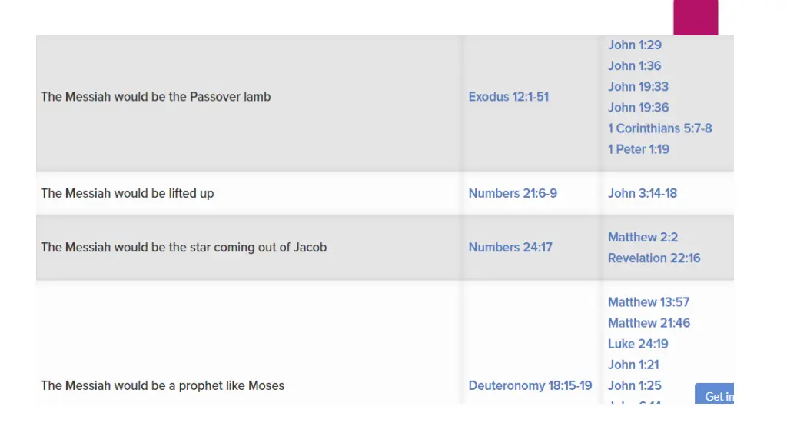
Task: Open the John 1:29 verse link
Action: 634,45
